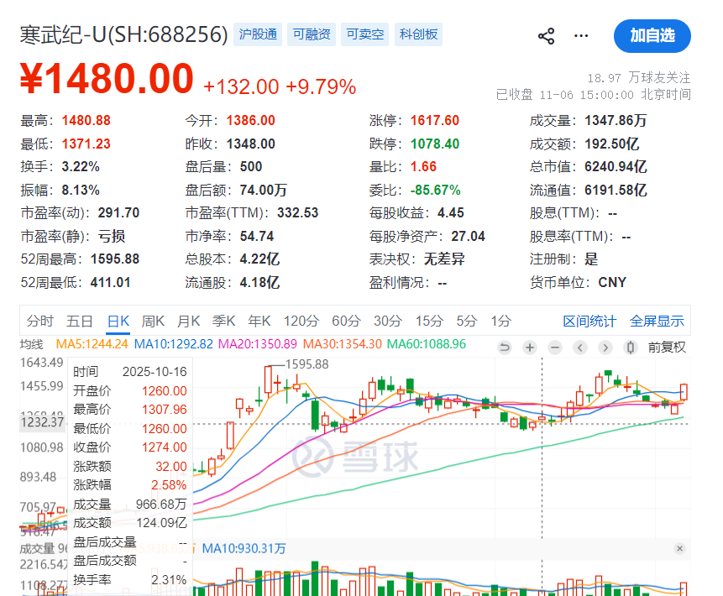Switch to 1分 chart period
723x596 pixels.
(x=500, y=321)
